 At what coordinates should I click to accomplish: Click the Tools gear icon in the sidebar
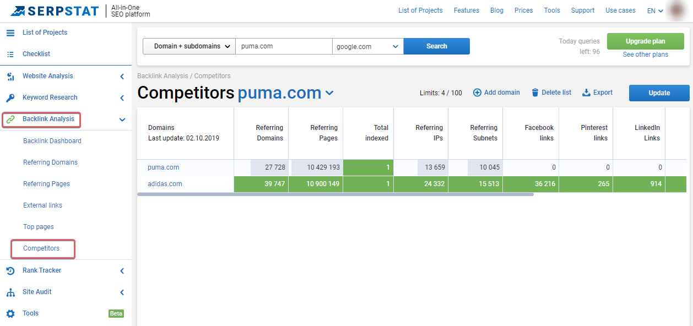coord(10,313)
